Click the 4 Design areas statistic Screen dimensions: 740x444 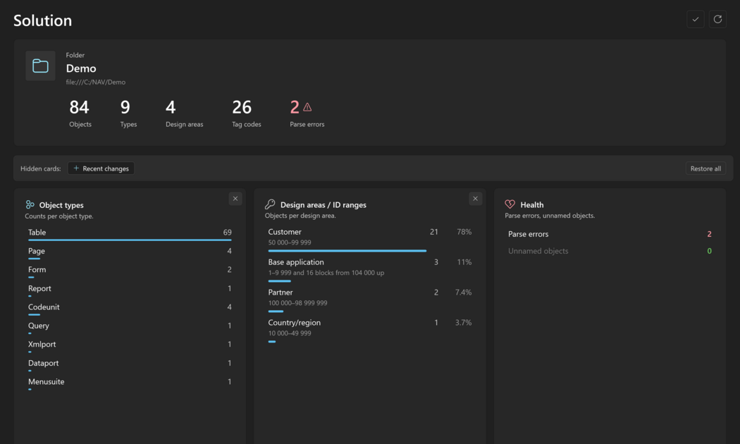tap(184, 113)
